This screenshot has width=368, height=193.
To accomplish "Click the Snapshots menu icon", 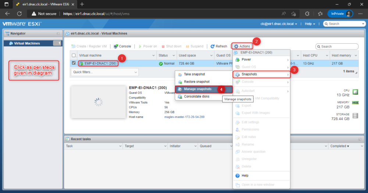I will pyautogui.click(x=237, y=74).
